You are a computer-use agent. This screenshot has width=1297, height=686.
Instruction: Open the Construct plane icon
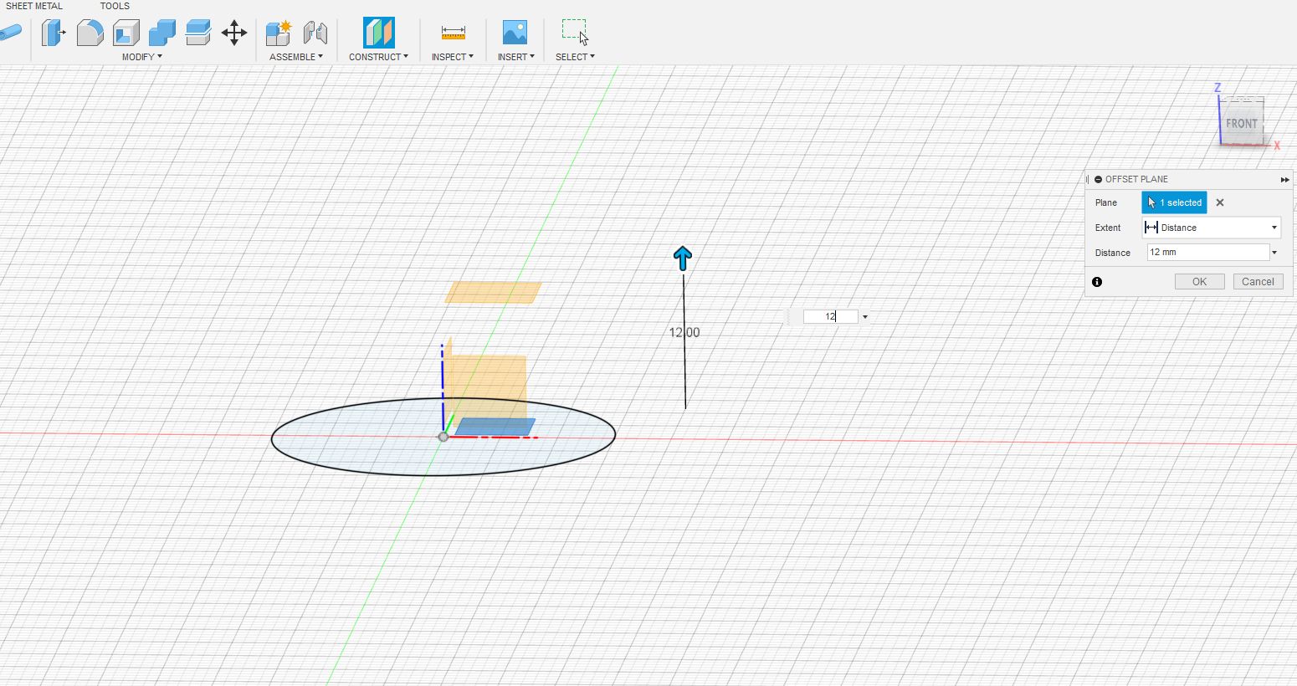378,33
